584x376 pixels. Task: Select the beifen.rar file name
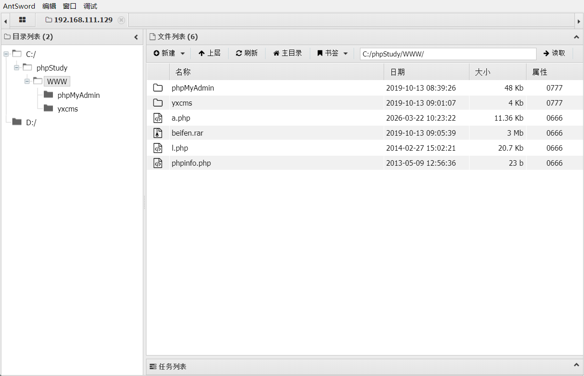188,133
